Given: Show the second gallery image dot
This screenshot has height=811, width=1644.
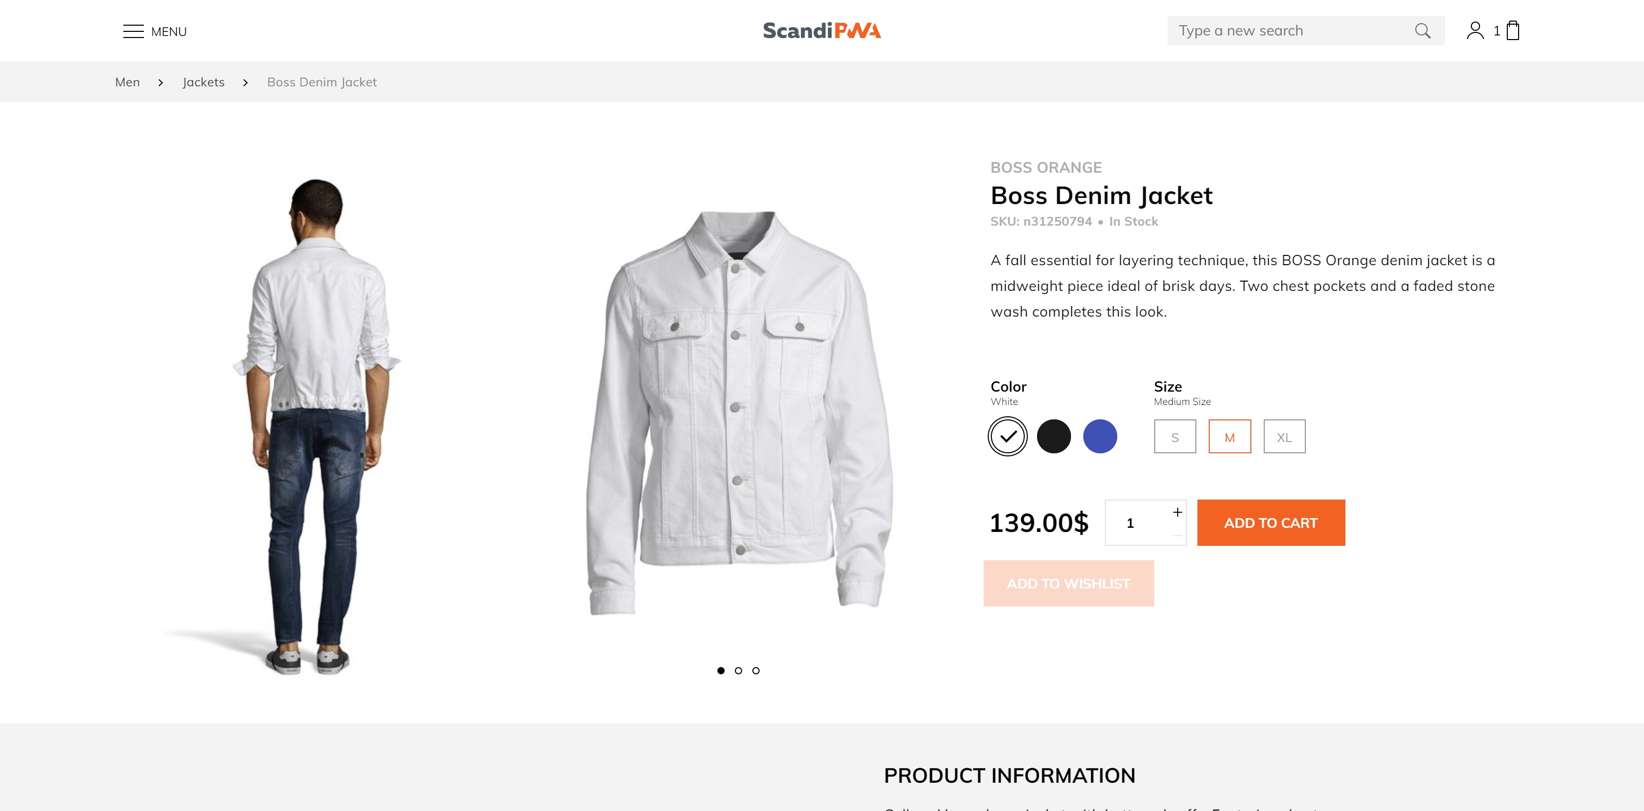Looking at the screenshot, I should tap(738, 671).
